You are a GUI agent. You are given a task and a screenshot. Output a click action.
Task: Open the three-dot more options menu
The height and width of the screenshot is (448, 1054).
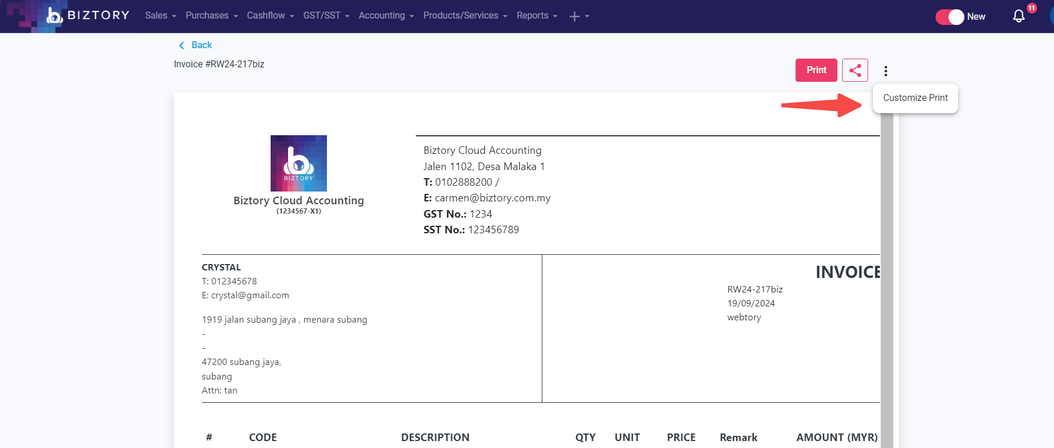click(x=886, y=71)
